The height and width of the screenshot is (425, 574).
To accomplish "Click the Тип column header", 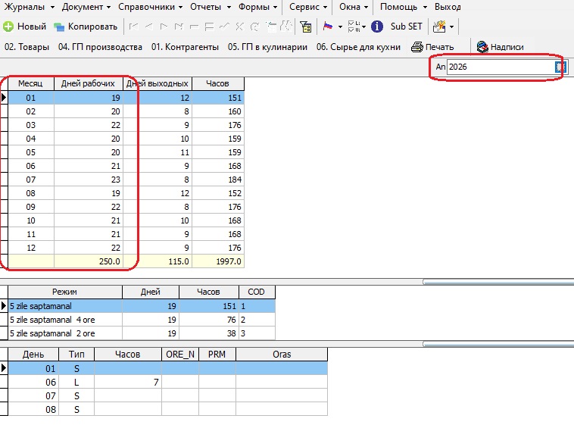I will coord(76,355).
